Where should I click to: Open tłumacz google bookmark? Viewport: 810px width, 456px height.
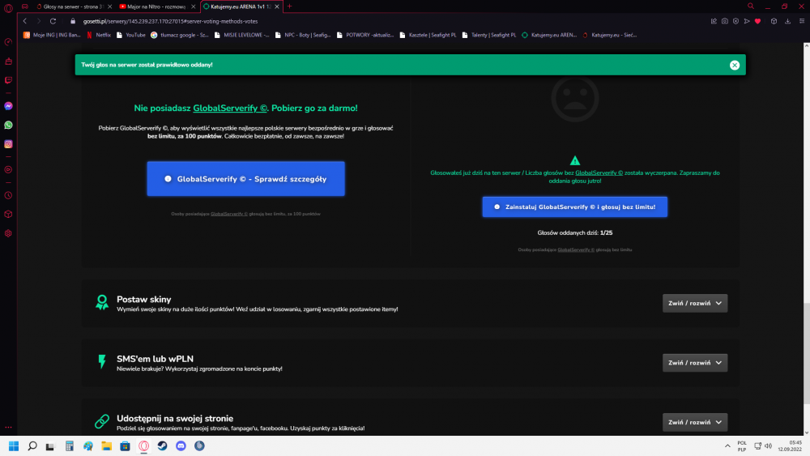(x=180, y=35)
